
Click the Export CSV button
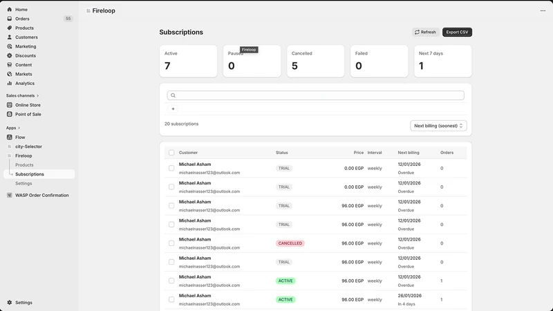[457, 32]
